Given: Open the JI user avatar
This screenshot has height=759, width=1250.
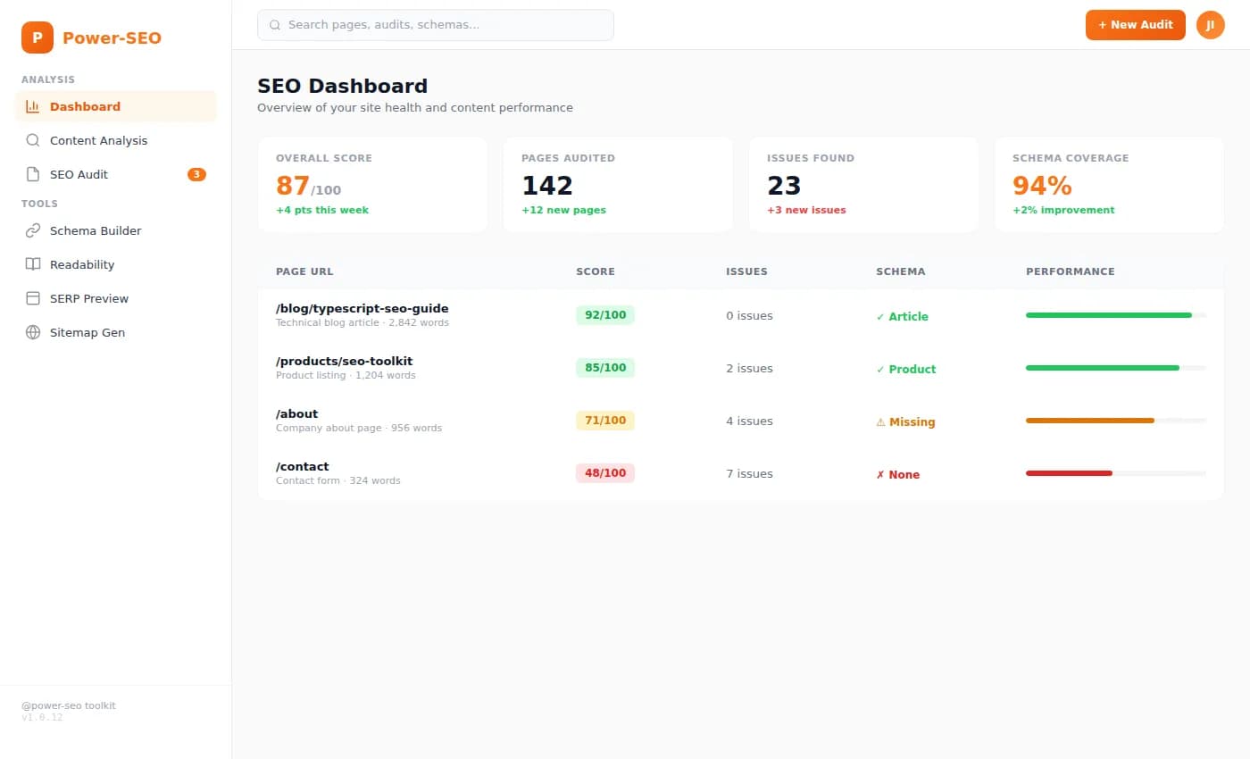Looking at the screenshot, I should 1211,25.
